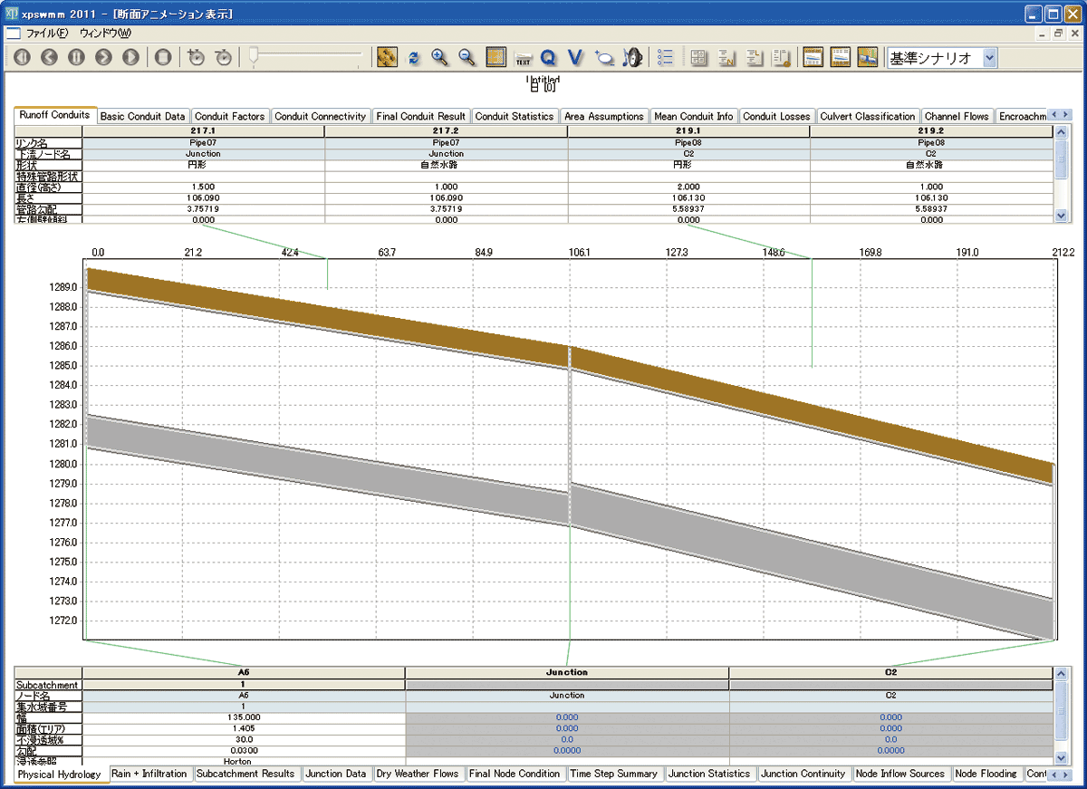Open the Final Node Condition tab

click(515, 774)
